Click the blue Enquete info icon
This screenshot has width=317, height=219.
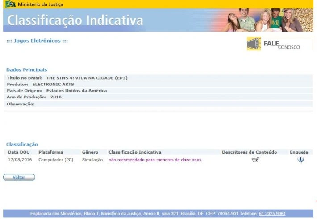(300, 159)
